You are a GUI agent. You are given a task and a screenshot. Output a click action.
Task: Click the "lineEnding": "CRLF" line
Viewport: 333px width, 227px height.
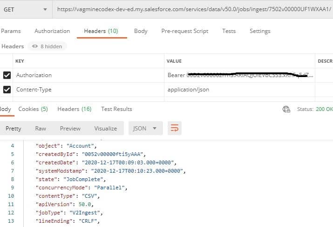tap(68, 221)
